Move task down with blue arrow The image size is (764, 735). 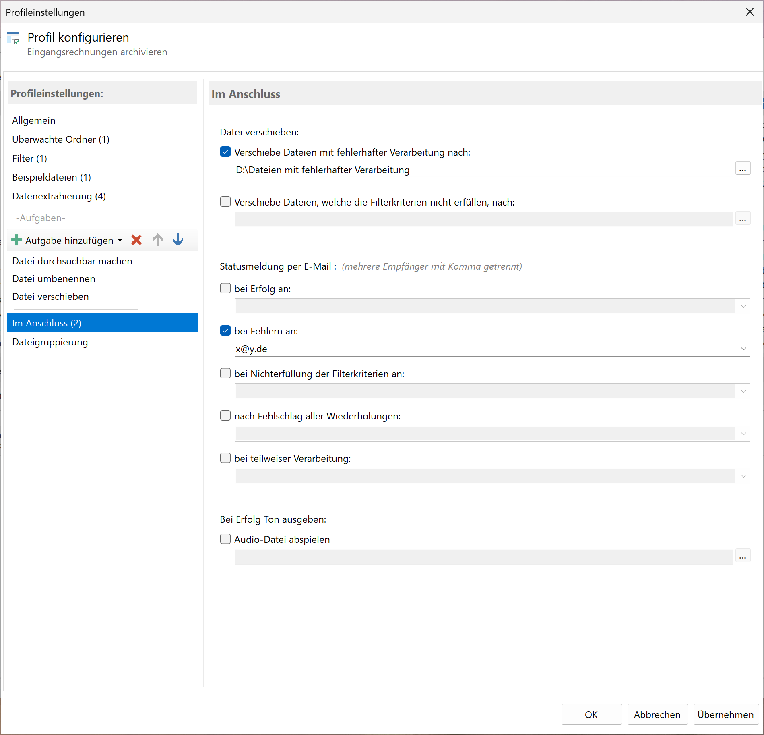tap(178, 240)
